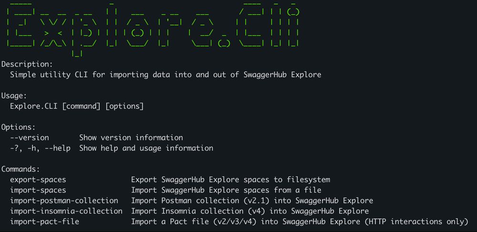The image size is (477, 232).
Task: Click the green Explore.CLI ASCII art banner
Action: pyautogui.click(x=153, y=30)
